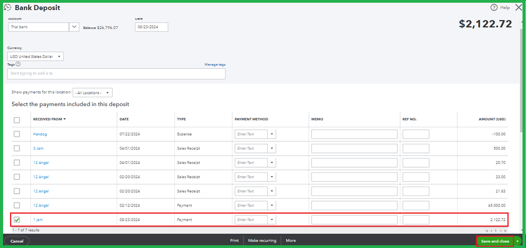Check the 12 Angel 23.00 row checkbox
This screenshot has width=526, height=248.
17,177
